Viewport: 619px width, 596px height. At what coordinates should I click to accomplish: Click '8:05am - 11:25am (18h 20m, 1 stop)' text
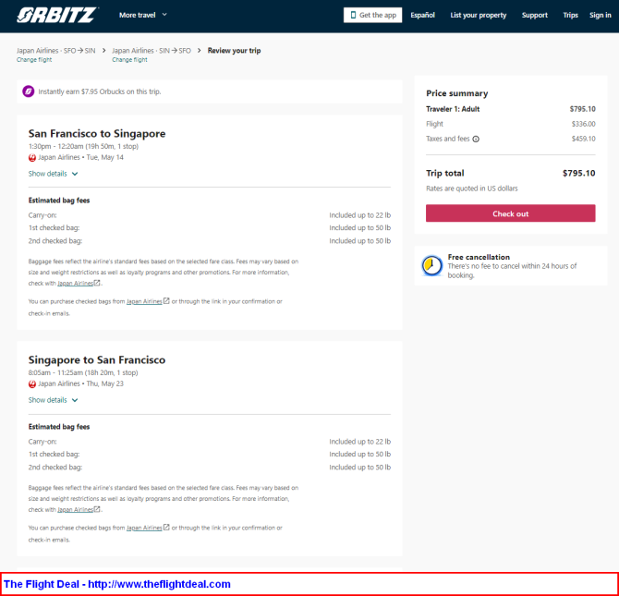(x=83, y=372)
